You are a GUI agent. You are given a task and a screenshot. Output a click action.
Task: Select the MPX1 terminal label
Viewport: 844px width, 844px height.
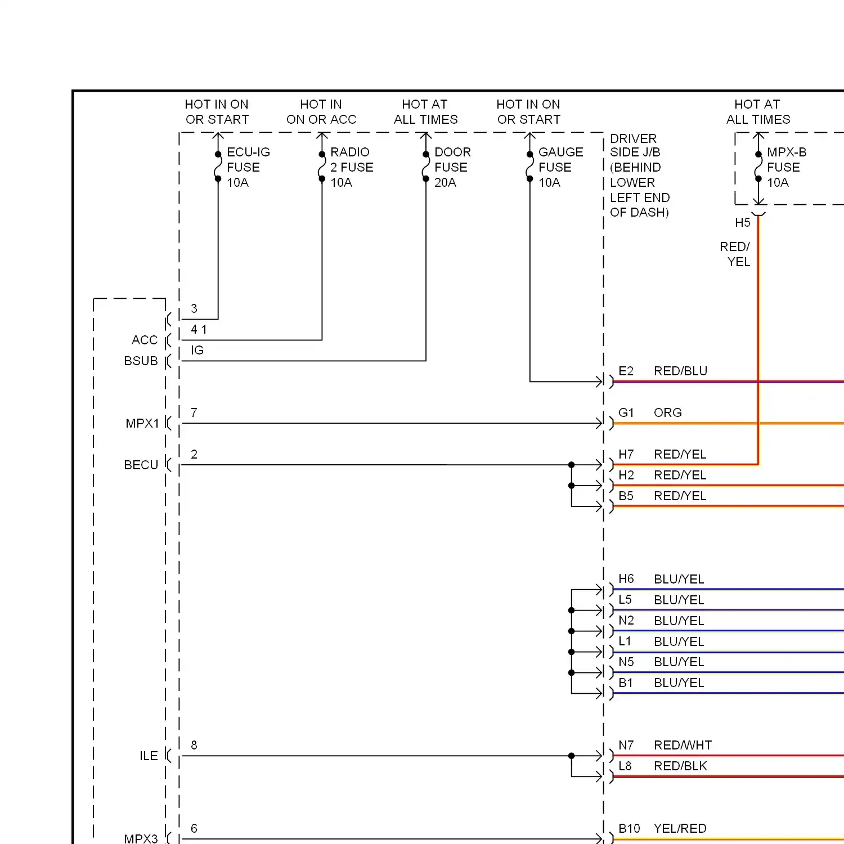click(142, 424)
